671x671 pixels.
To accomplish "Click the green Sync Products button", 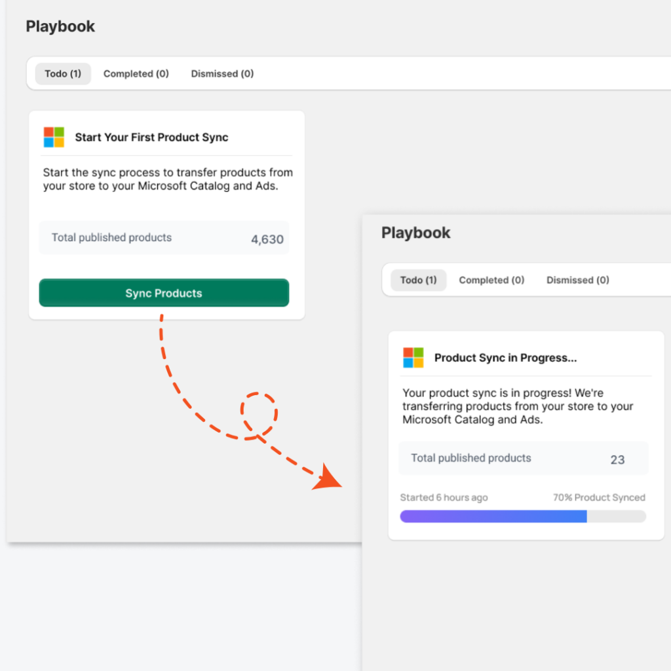I will click(164, 293).
